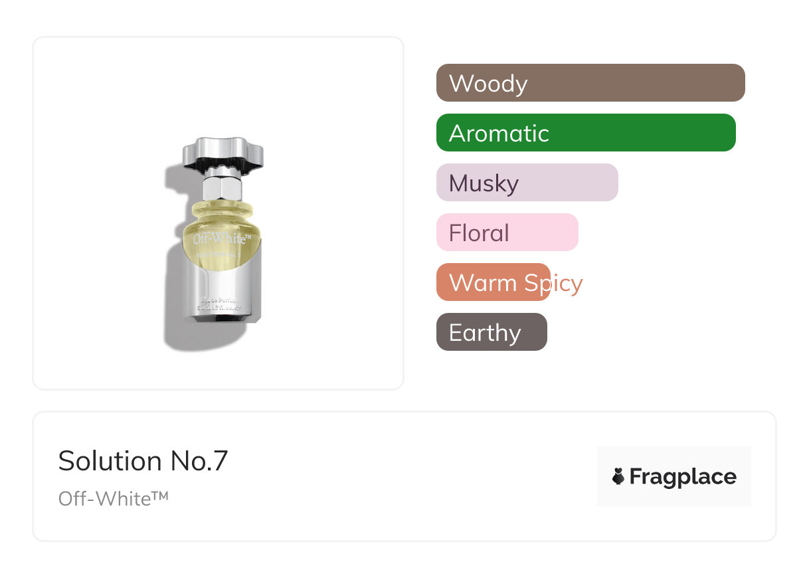Viewport: 809px width, 574px height.
Task: Click the Fragplace wordmark text
Action: click(683, 476)
